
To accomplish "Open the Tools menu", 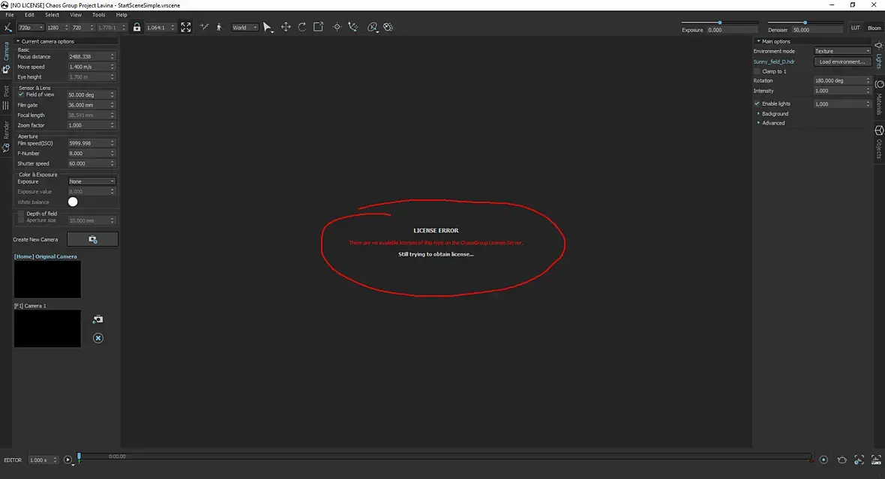I will [x=99, y=15].
